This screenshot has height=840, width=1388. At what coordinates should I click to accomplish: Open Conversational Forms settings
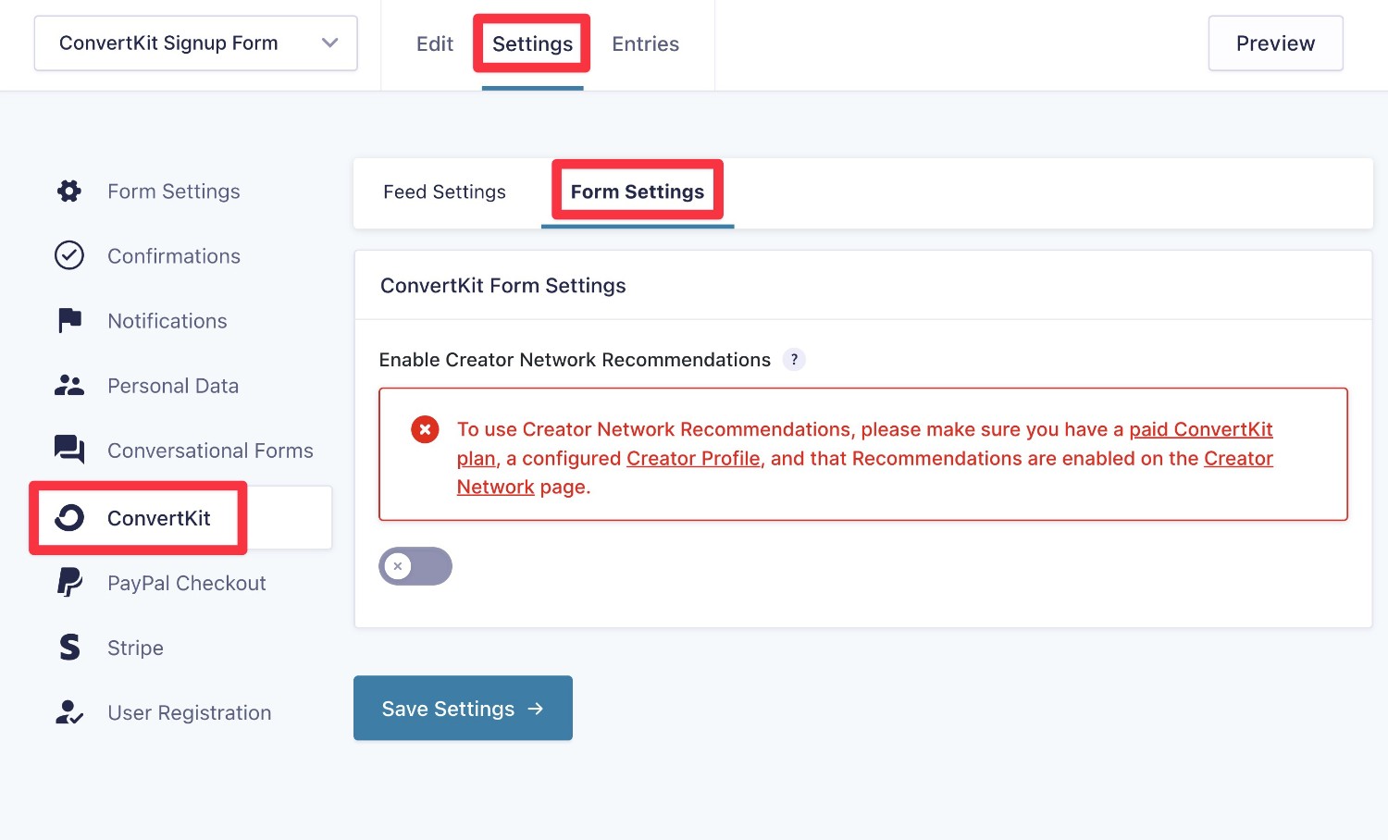point(210,451)
